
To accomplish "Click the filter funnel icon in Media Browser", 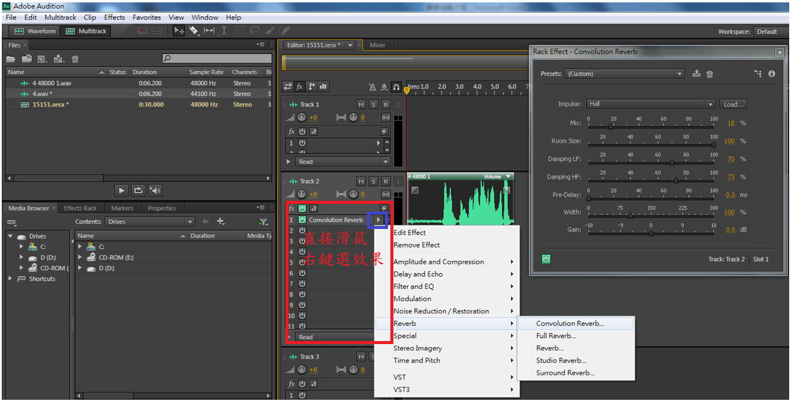I will click(x=263, y=221).
